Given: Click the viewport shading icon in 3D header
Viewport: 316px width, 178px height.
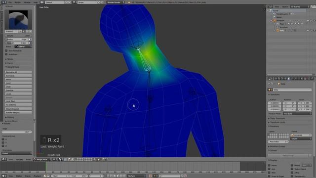Looking at the screenshot, I should pos(54,159).
